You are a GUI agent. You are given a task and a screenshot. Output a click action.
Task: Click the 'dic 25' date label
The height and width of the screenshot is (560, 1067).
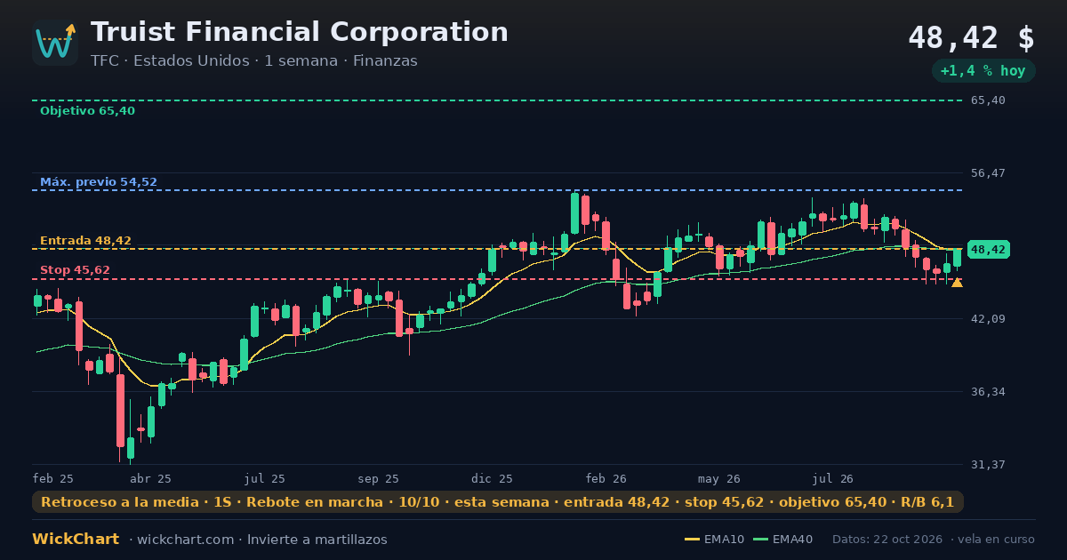point(492,478)
